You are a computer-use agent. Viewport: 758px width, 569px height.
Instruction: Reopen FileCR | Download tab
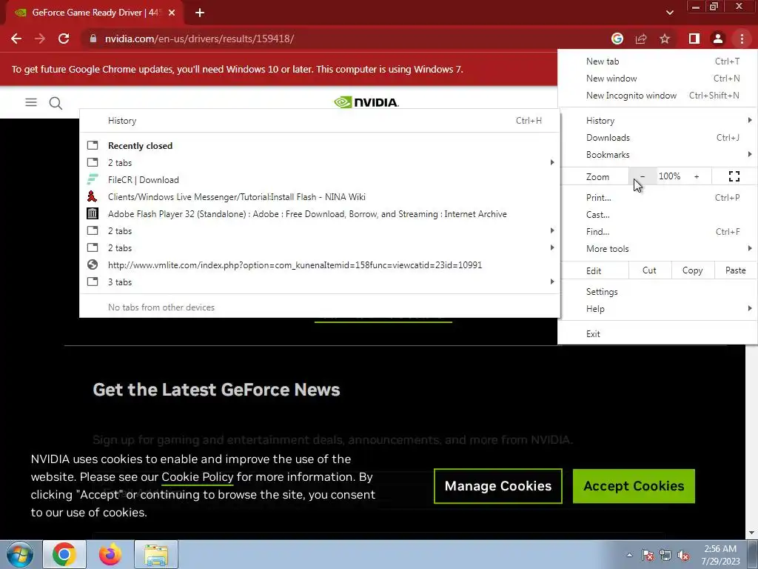(320, 179)
